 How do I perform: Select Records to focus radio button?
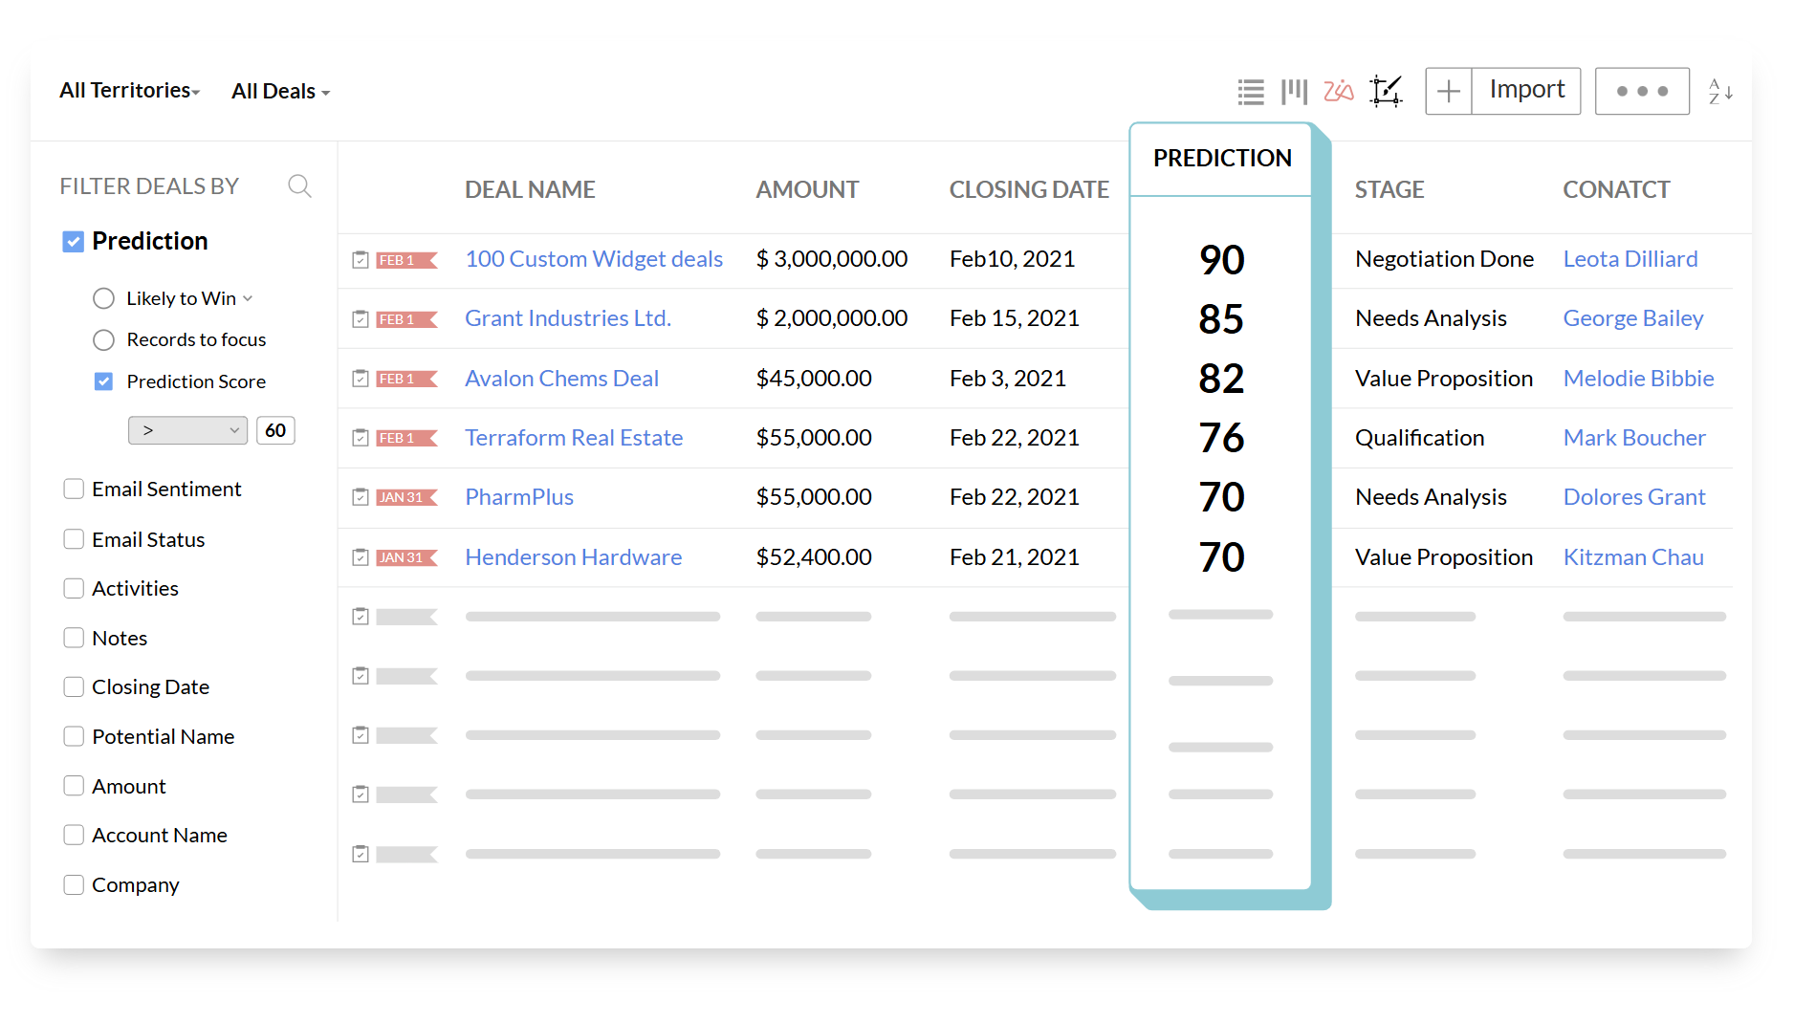104,340
